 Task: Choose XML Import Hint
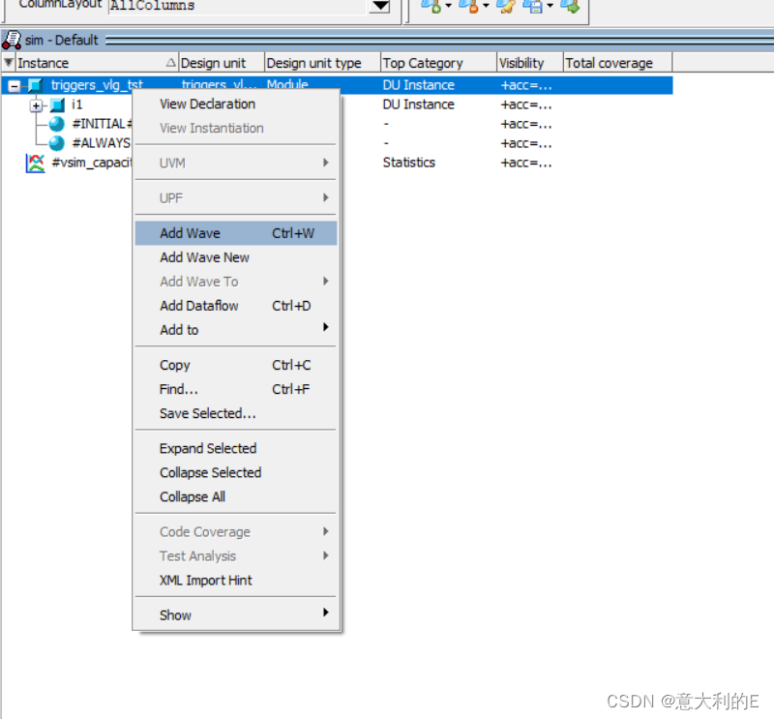tap(236, 581)
